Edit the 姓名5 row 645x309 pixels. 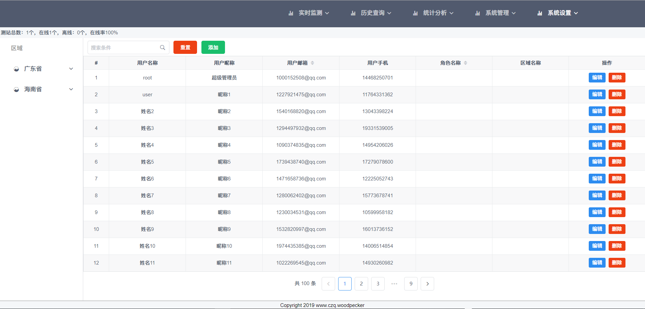click(x=597, y=162)
